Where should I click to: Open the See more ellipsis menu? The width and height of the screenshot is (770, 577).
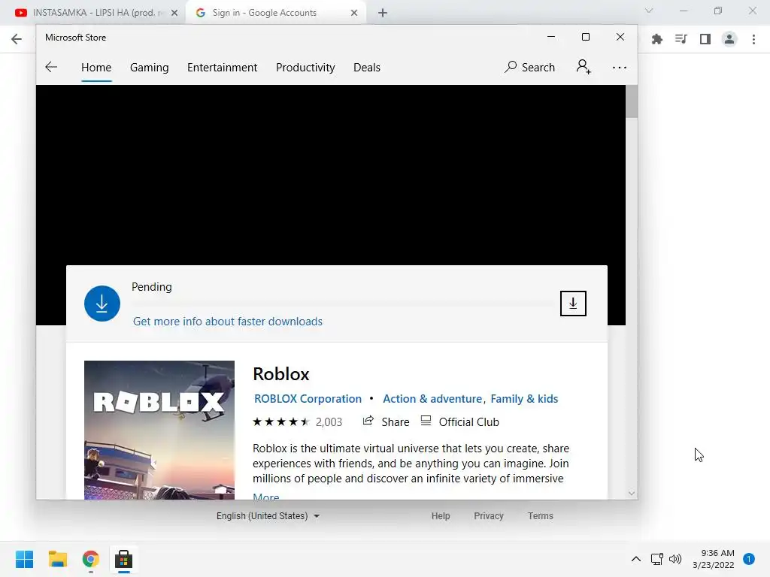click(x=620, y=67)
